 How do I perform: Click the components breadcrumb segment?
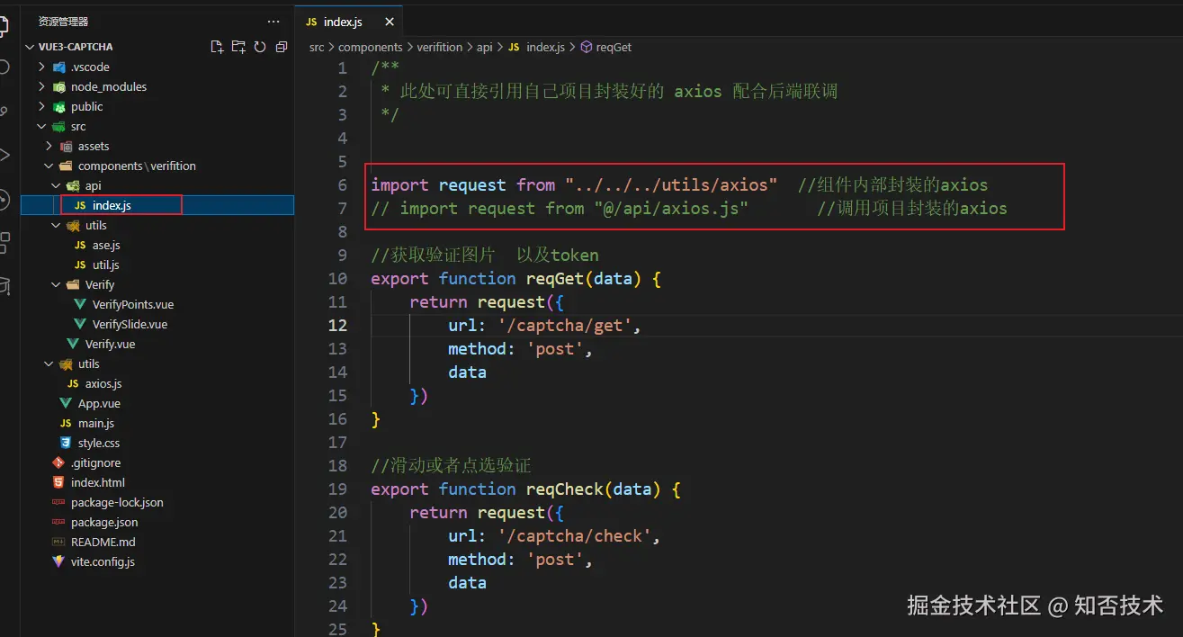tap(371, 47)
